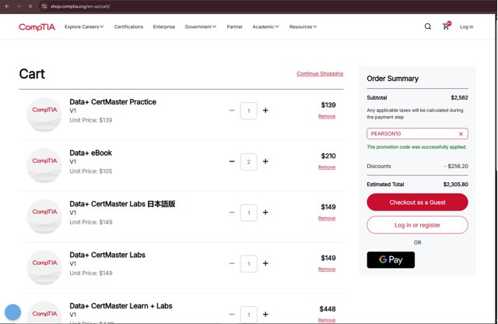Click the Continue Shopping link
The image size is (498, 324).
(320, 74)
